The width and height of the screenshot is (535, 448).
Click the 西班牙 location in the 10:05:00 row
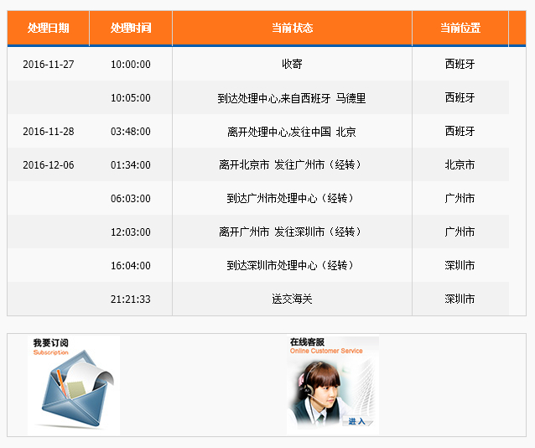(x=460, y=97)
